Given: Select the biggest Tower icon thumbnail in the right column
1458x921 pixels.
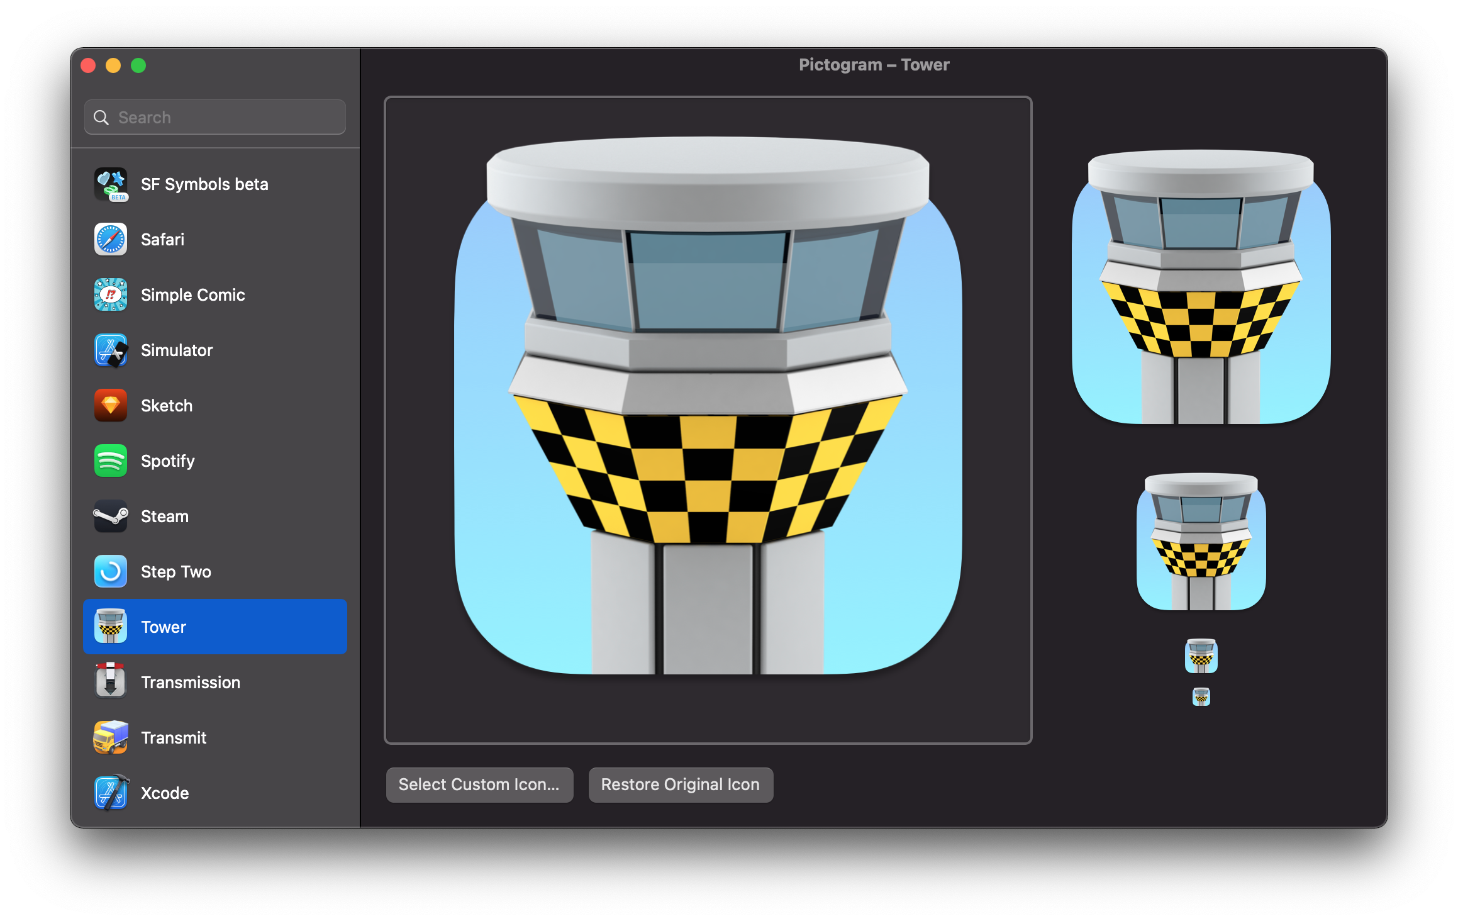Looking at the screenshot, I should tap(1201, 287).
